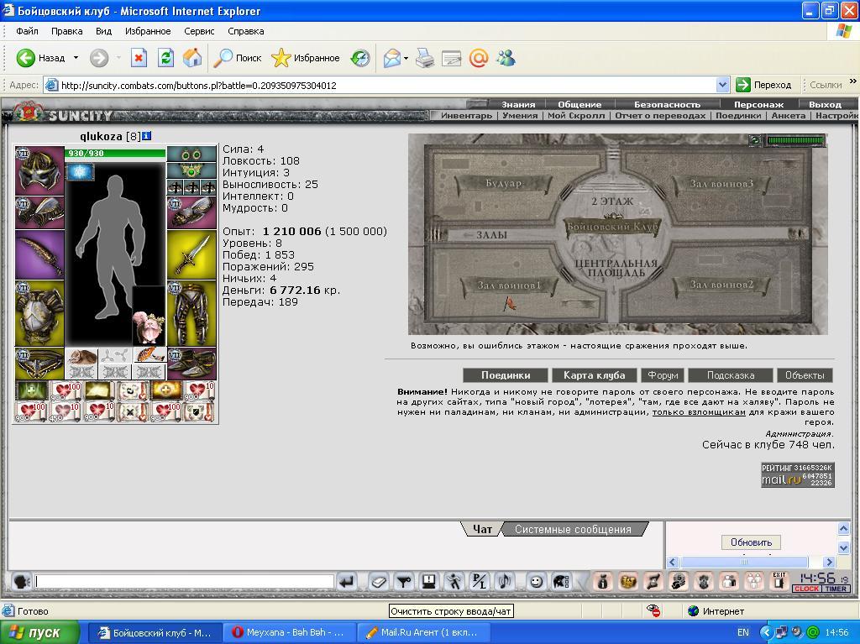
Task: Click the IE Messenger people icon
Action: (x=506, y=58)
